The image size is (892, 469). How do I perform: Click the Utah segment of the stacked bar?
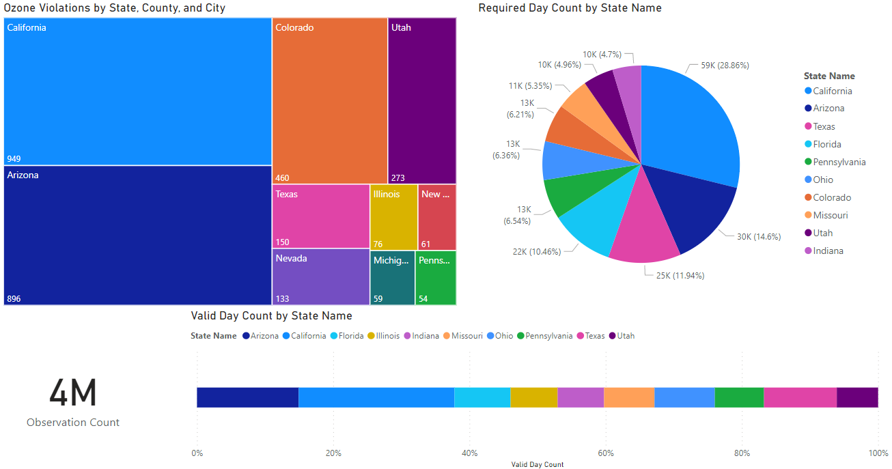point(857,397)
